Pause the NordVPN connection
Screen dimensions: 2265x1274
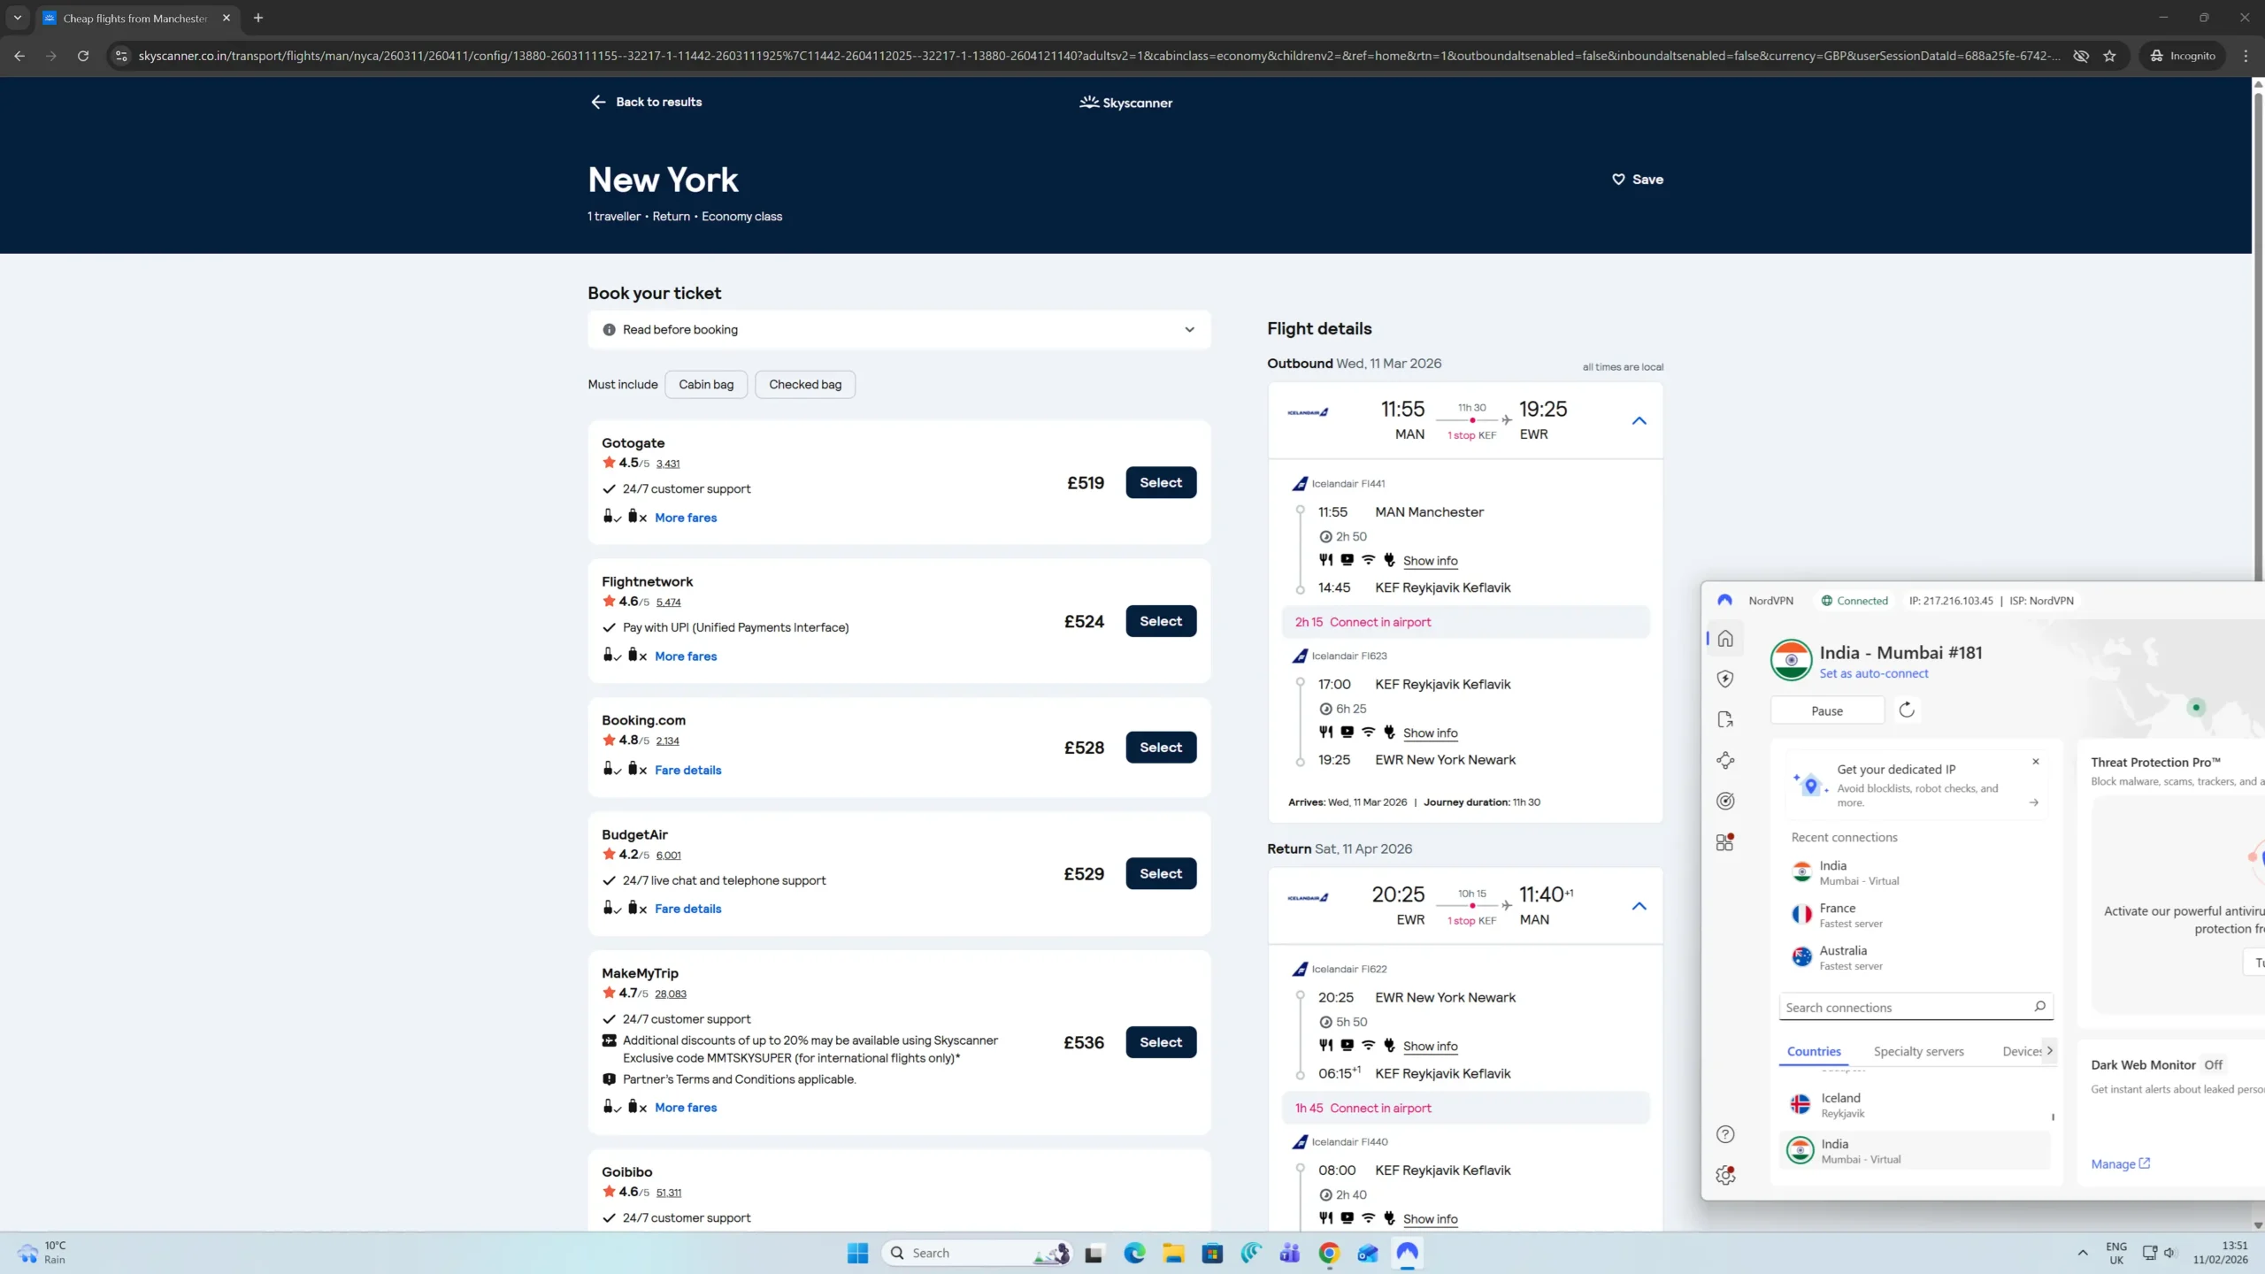(x=1826, y=710)
